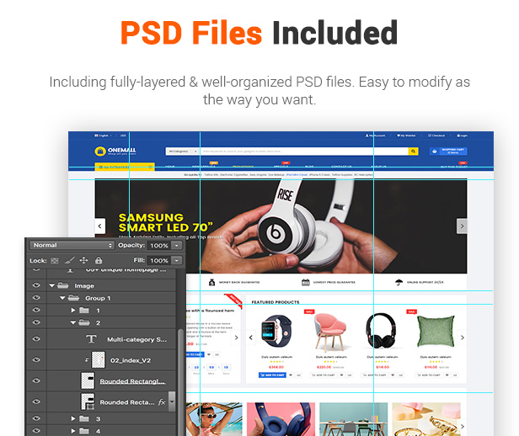Click the fx icon on Rounded Rectangle layer
519x436 pixels.
click(160, 402)
